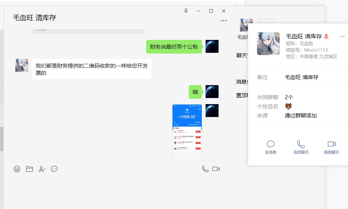Click contact avatar beside the received message

tap(22, 65)
